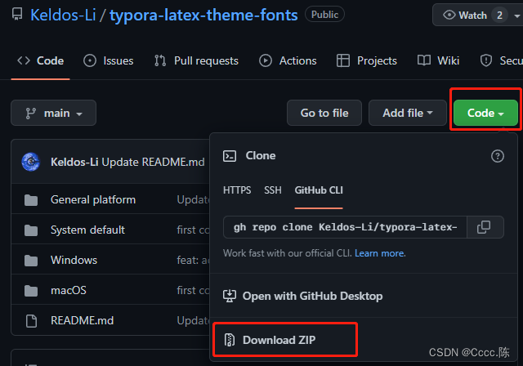Open the macOS folder

tap(69, 290)
